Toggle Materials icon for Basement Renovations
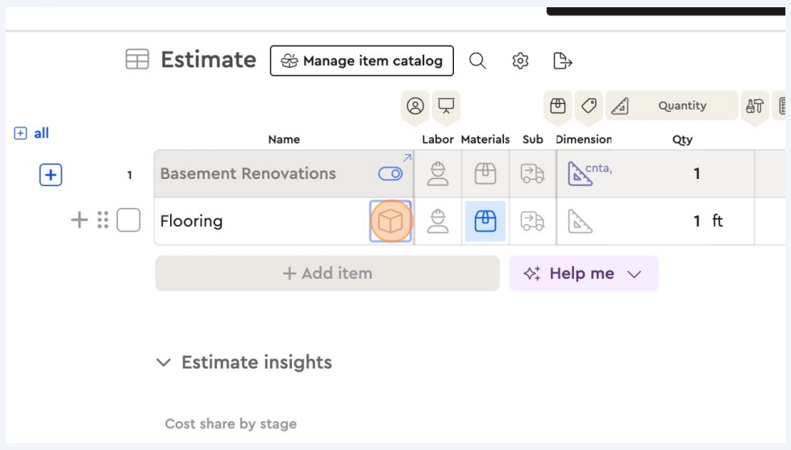Screen dimensions: 791x450 (x=485, y=173)
